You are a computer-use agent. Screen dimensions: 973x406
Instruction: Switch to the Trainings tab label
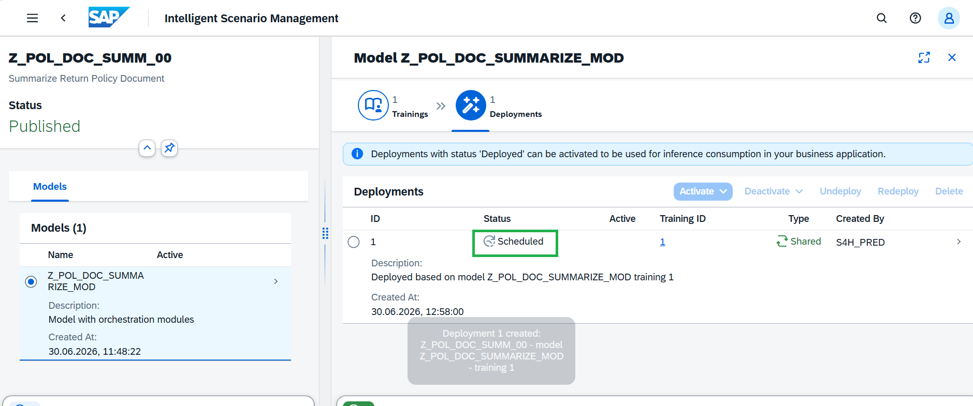tap(410, 114)
